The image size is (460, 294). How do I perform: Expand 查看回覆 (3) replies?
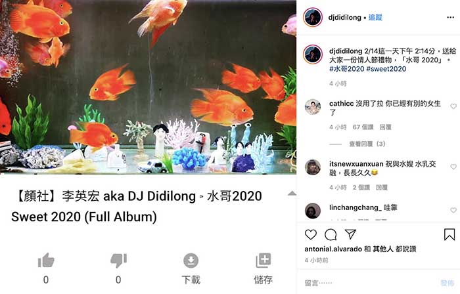pos(367,144)
